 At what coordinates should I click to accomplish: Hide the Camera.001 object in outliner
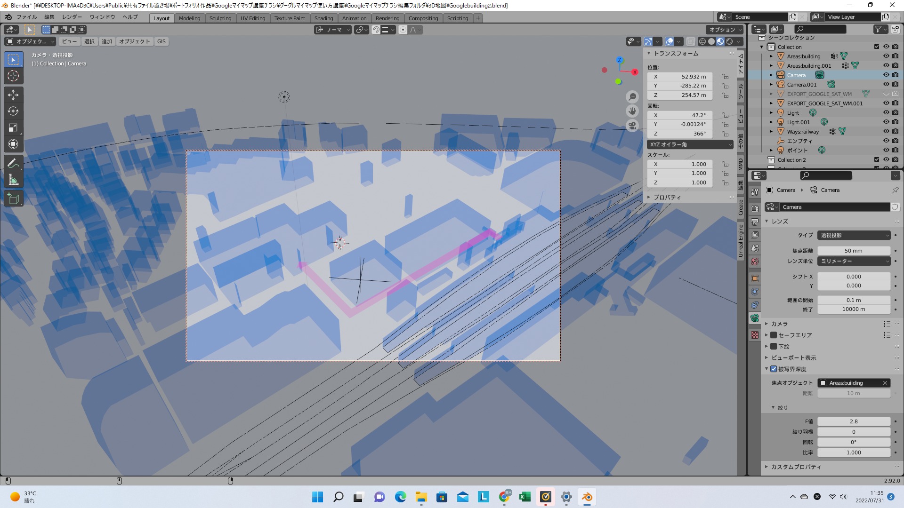(x=886, y=85)
